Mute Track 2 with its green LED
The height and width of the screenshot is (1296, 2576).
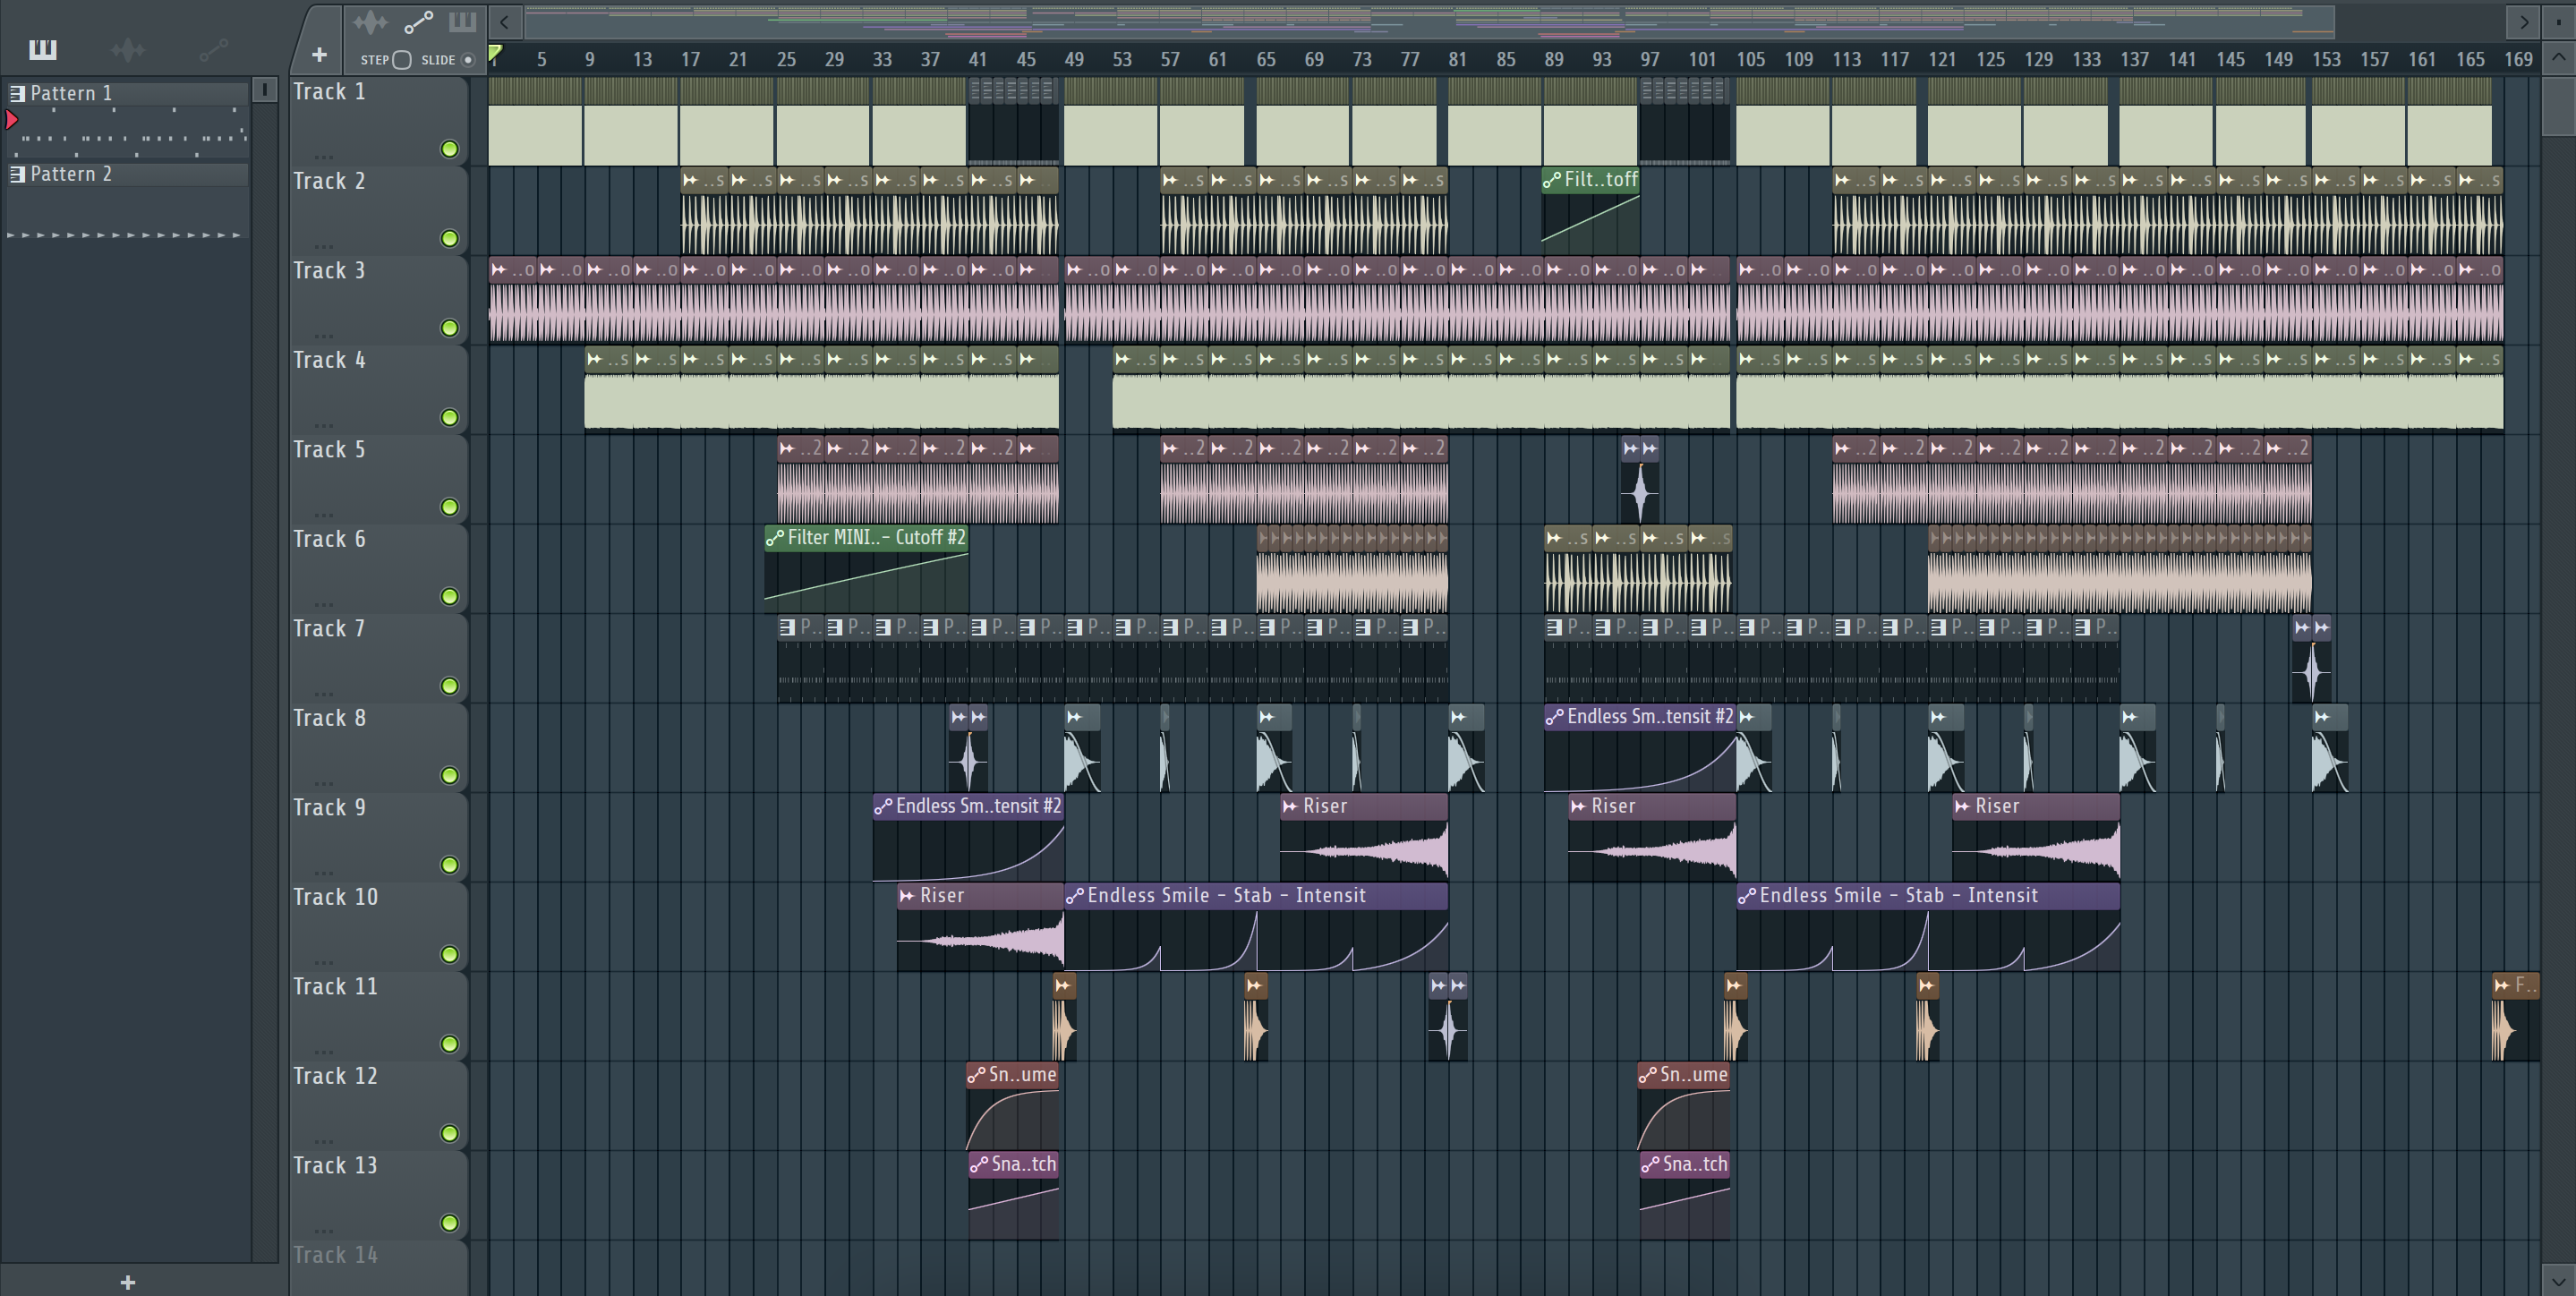coord(450,238)
